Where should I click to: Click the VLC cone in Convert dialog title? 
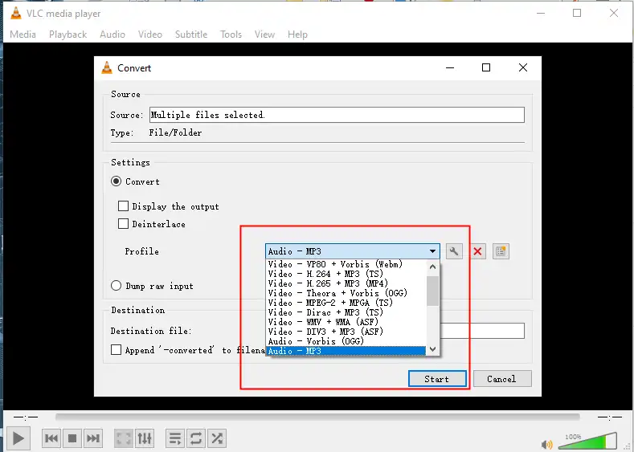(x=107, y=68)
